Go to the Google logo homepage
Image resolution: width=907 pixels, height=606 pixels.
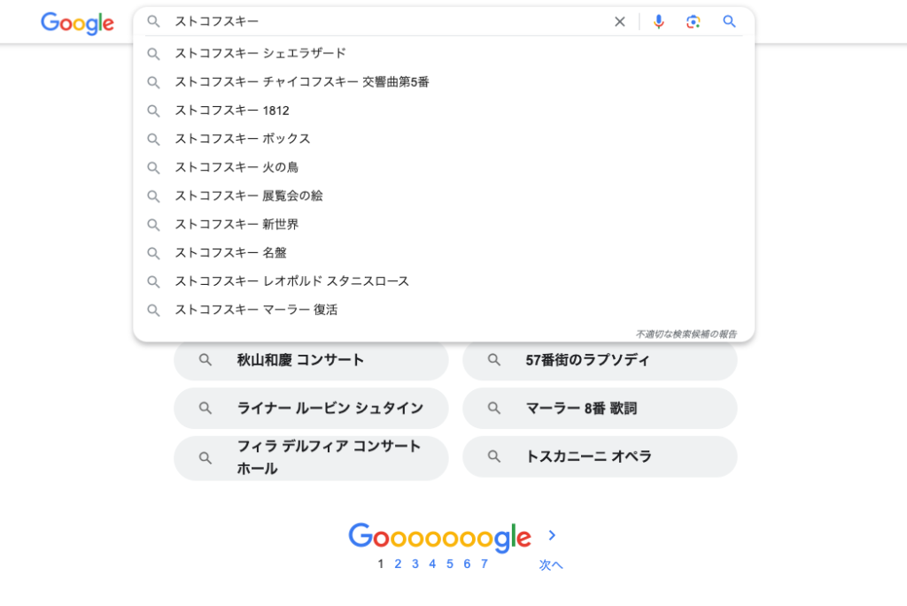[77, 23]
